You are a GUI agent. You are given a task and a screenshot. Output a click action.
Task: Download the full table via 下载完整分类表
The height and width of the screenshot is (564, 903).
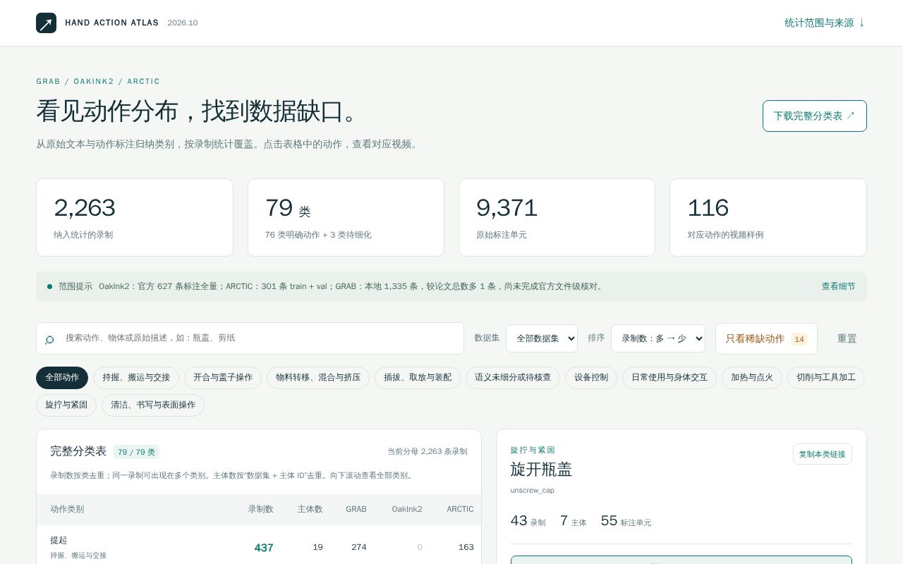815,116
